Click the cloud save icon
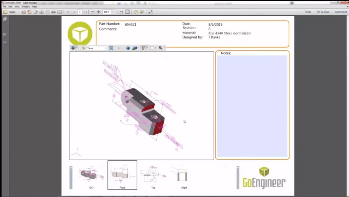Image resolution: width=349 pixels, height=197 pixels. coord(41,12)
